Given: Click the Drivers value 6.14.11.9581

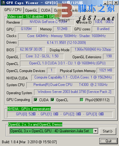Looking at the screenshot, I should click(66, 43).
